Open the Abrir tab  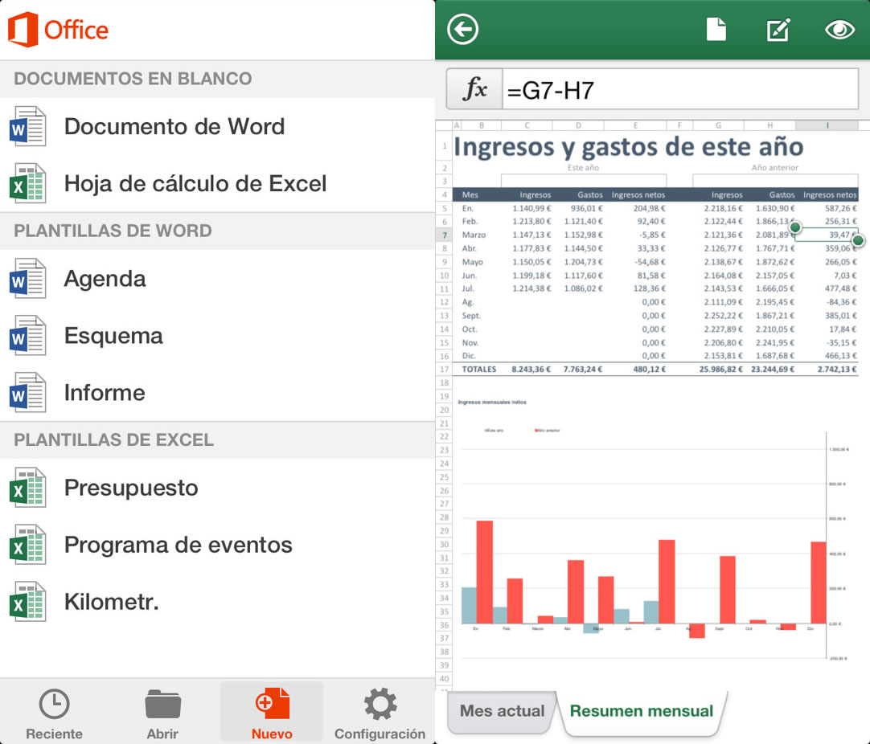point(162,714)
